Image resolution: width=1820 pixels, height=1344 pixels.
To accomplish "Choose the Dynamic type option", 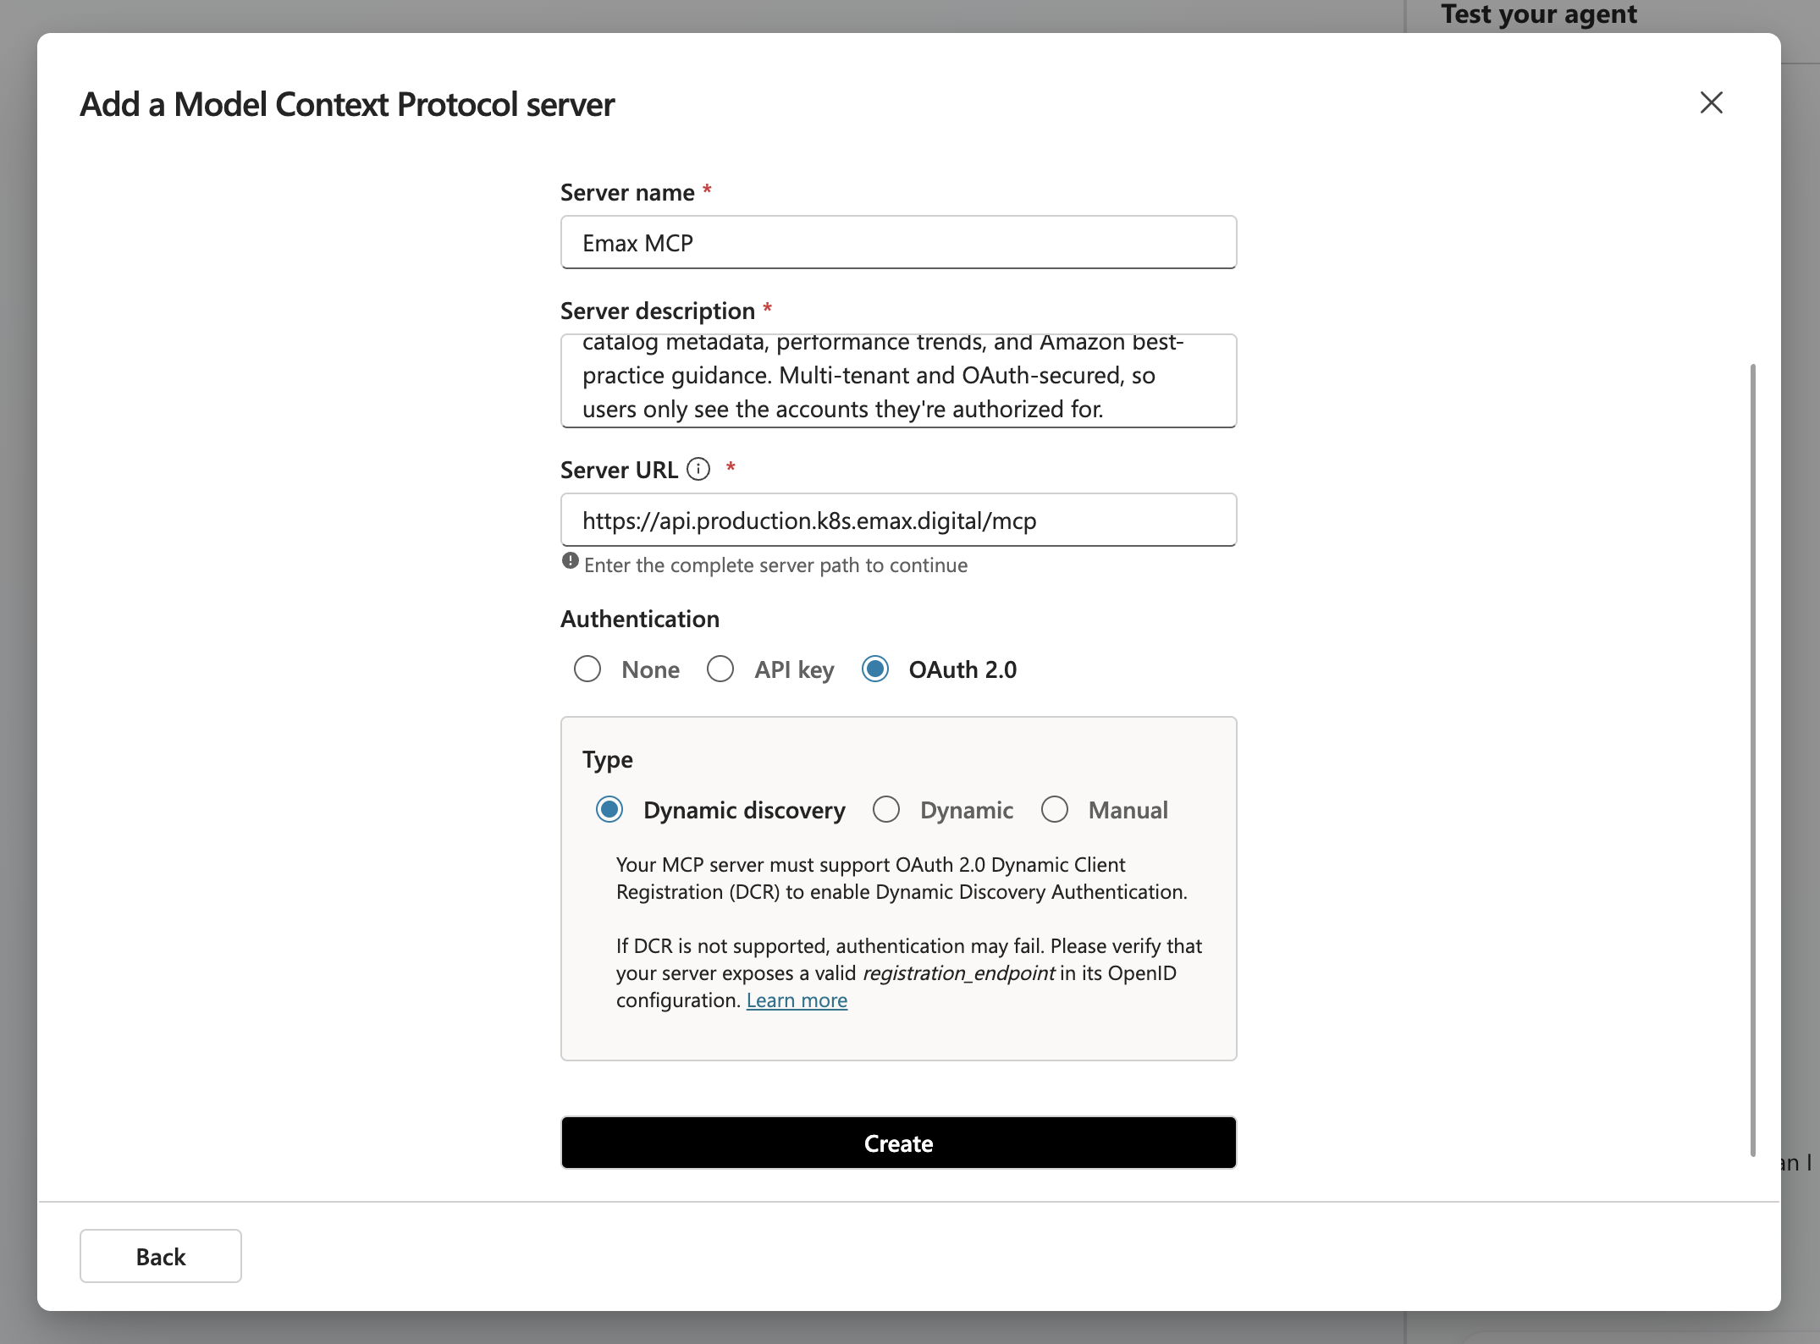I will click(x=886, y=810).
